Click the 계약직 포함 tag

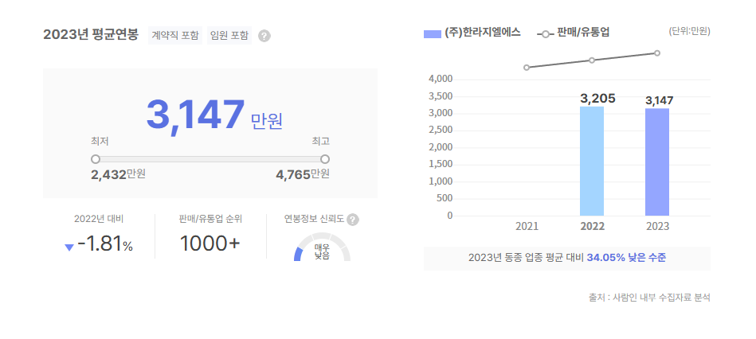[175, 35]
